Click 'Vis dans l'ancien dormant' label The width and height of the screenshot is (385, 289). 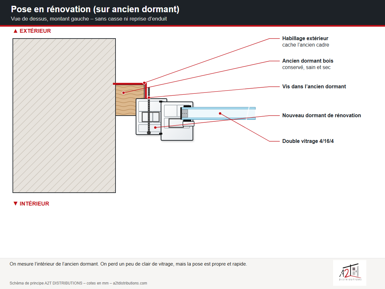point(314,86)
